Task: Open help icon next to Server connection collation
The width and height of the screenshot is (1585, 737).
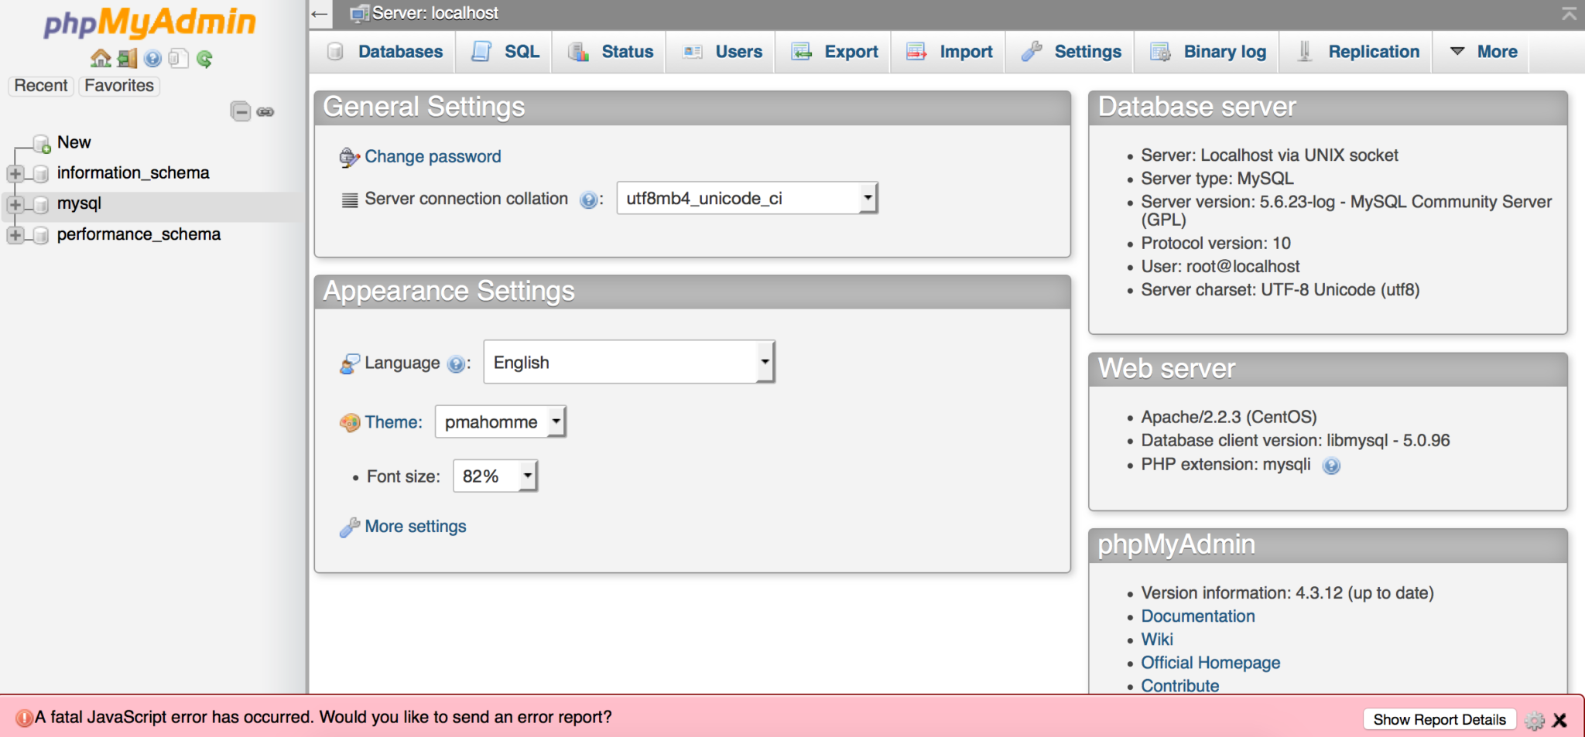Action: (x=589, y=200)
